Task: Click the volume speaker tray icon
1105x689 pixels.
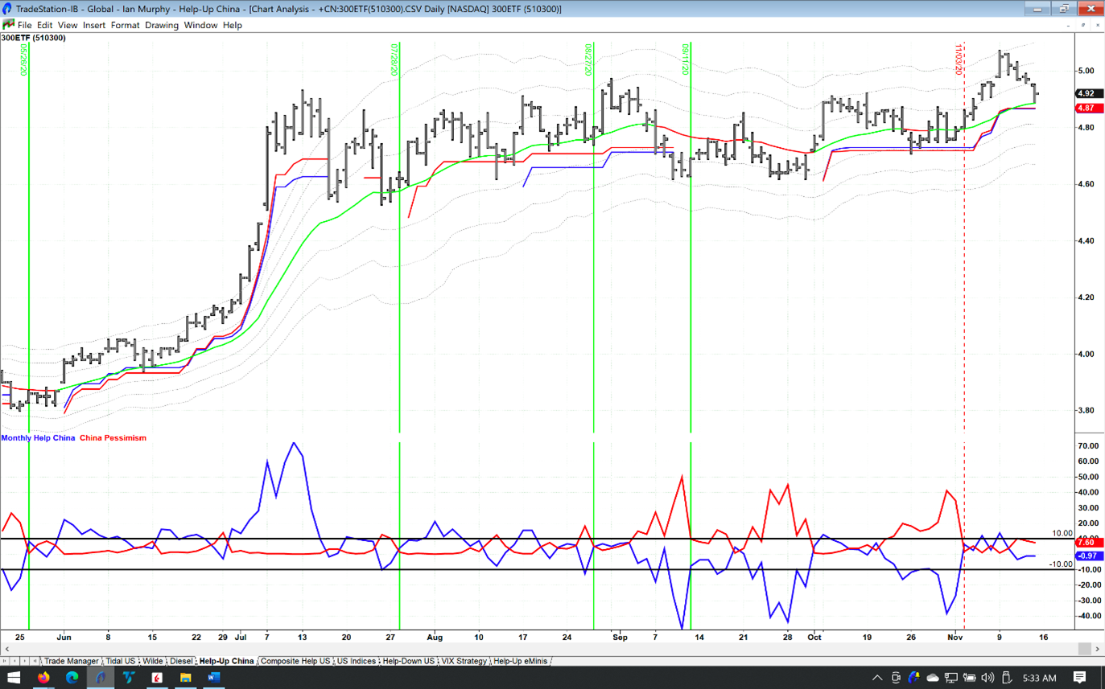Action: (987, 678)
